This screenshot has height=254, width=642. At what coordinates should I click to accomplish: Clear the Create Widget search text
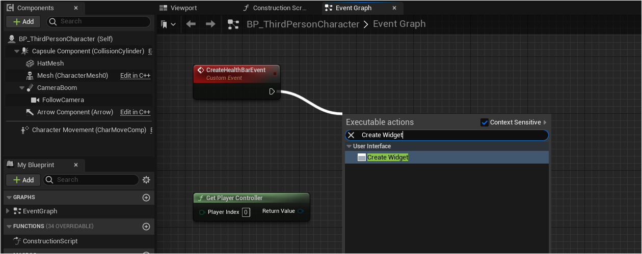pos(351,135)
